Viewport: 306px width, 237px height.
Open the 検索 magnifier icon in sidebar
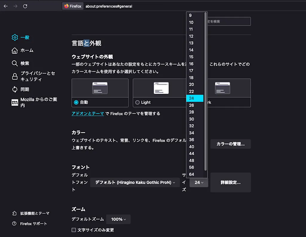15,64
